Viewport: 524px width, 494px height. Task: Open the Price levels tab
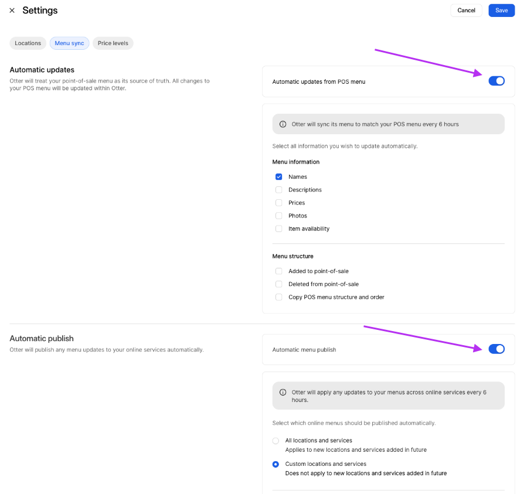[113, 43]
